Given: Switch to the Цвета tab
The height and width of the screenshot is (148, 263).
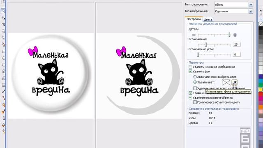Looking at the screenshot, I should 208,19.
